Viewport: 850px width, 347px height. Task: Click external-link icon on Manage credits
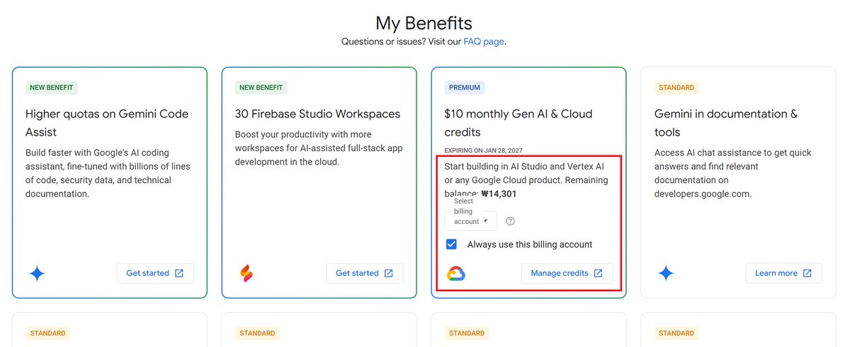coord(599,274)
